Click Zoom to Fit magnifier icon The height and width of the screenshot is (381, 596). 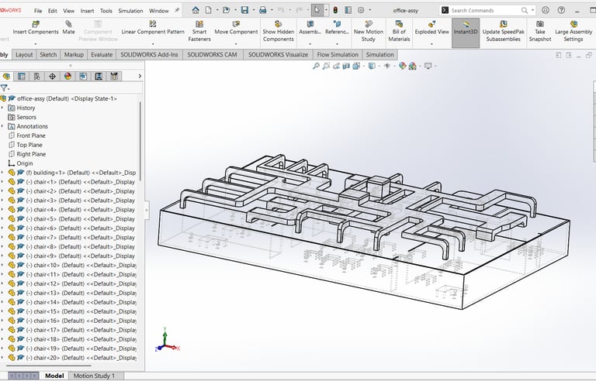pyautogui.click(x=317, y=67)
